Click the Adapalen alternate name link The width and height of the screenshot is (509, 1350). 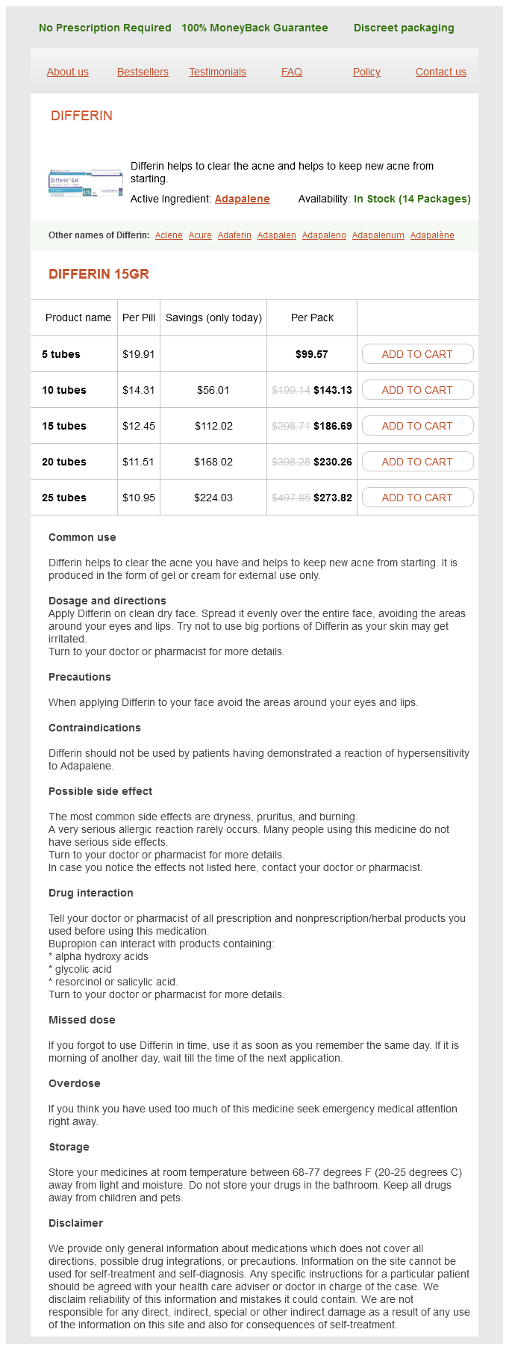point(277,235)
